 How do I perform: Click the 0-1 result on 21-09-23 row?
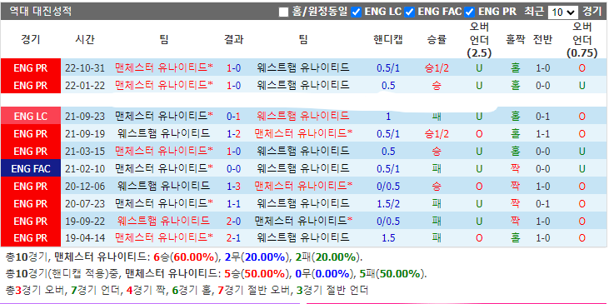233,116
